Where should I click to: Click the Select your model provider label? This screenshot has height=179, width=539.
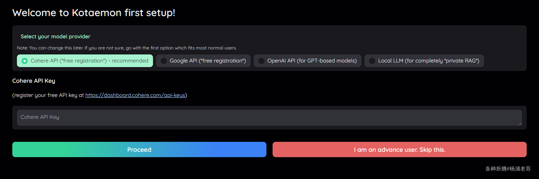coord(55,36)
